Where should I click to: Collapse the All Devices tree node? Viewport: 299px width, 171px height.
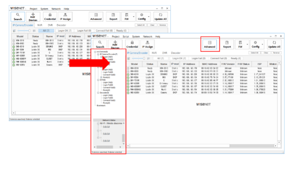click(x=95, y=52)
